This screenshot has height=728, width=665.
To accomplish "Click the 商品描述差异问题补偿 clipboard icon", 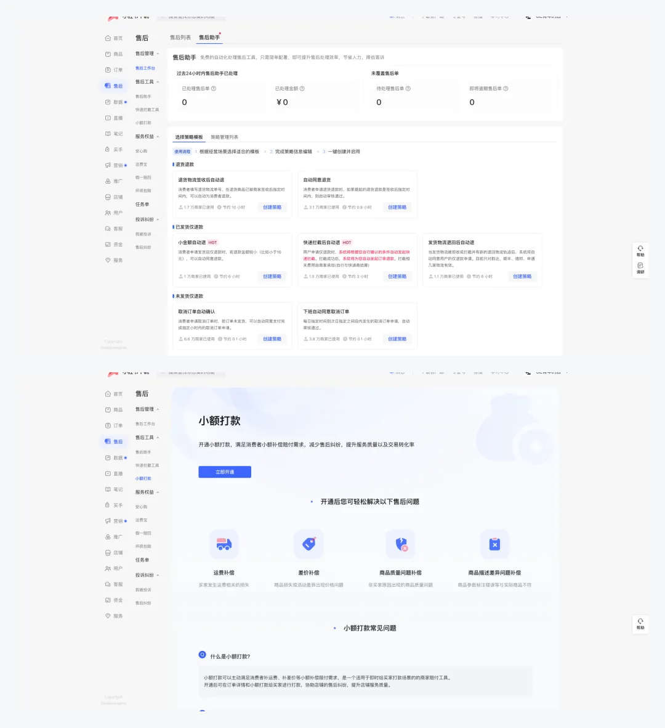I will pos(494,544).
